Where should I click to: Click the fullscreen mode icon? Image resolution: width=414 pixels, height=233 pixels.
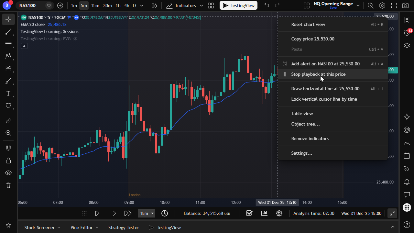[394, 6]
